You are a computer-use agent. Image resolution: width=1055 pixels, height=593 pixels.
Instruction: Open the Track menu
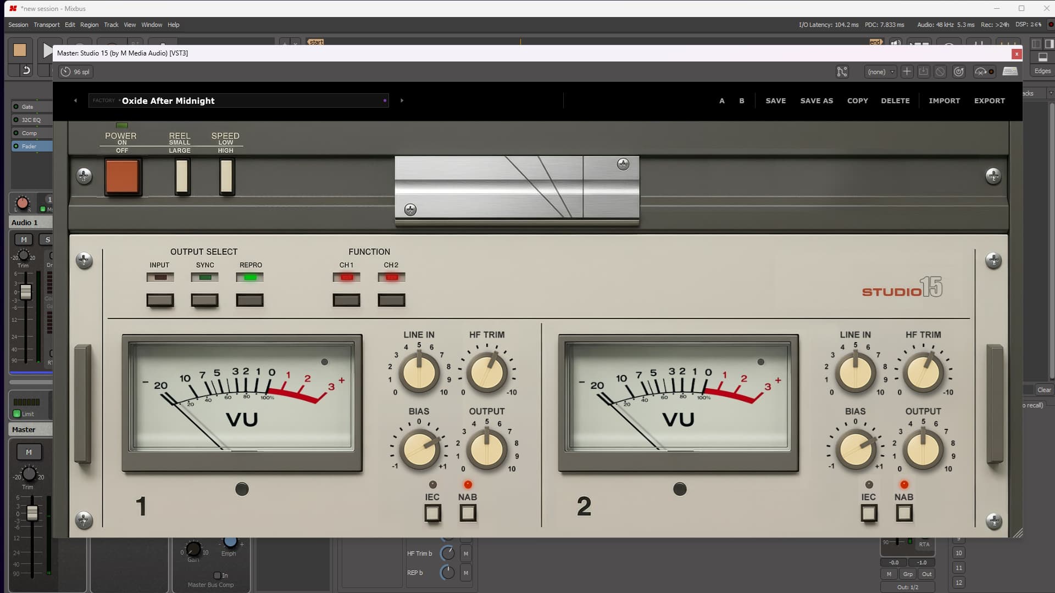pyautogui.click(x=111, y=25)
